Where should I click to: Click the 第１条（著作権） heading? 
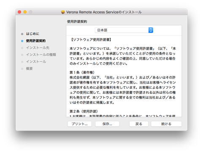[x=82, y=72]
